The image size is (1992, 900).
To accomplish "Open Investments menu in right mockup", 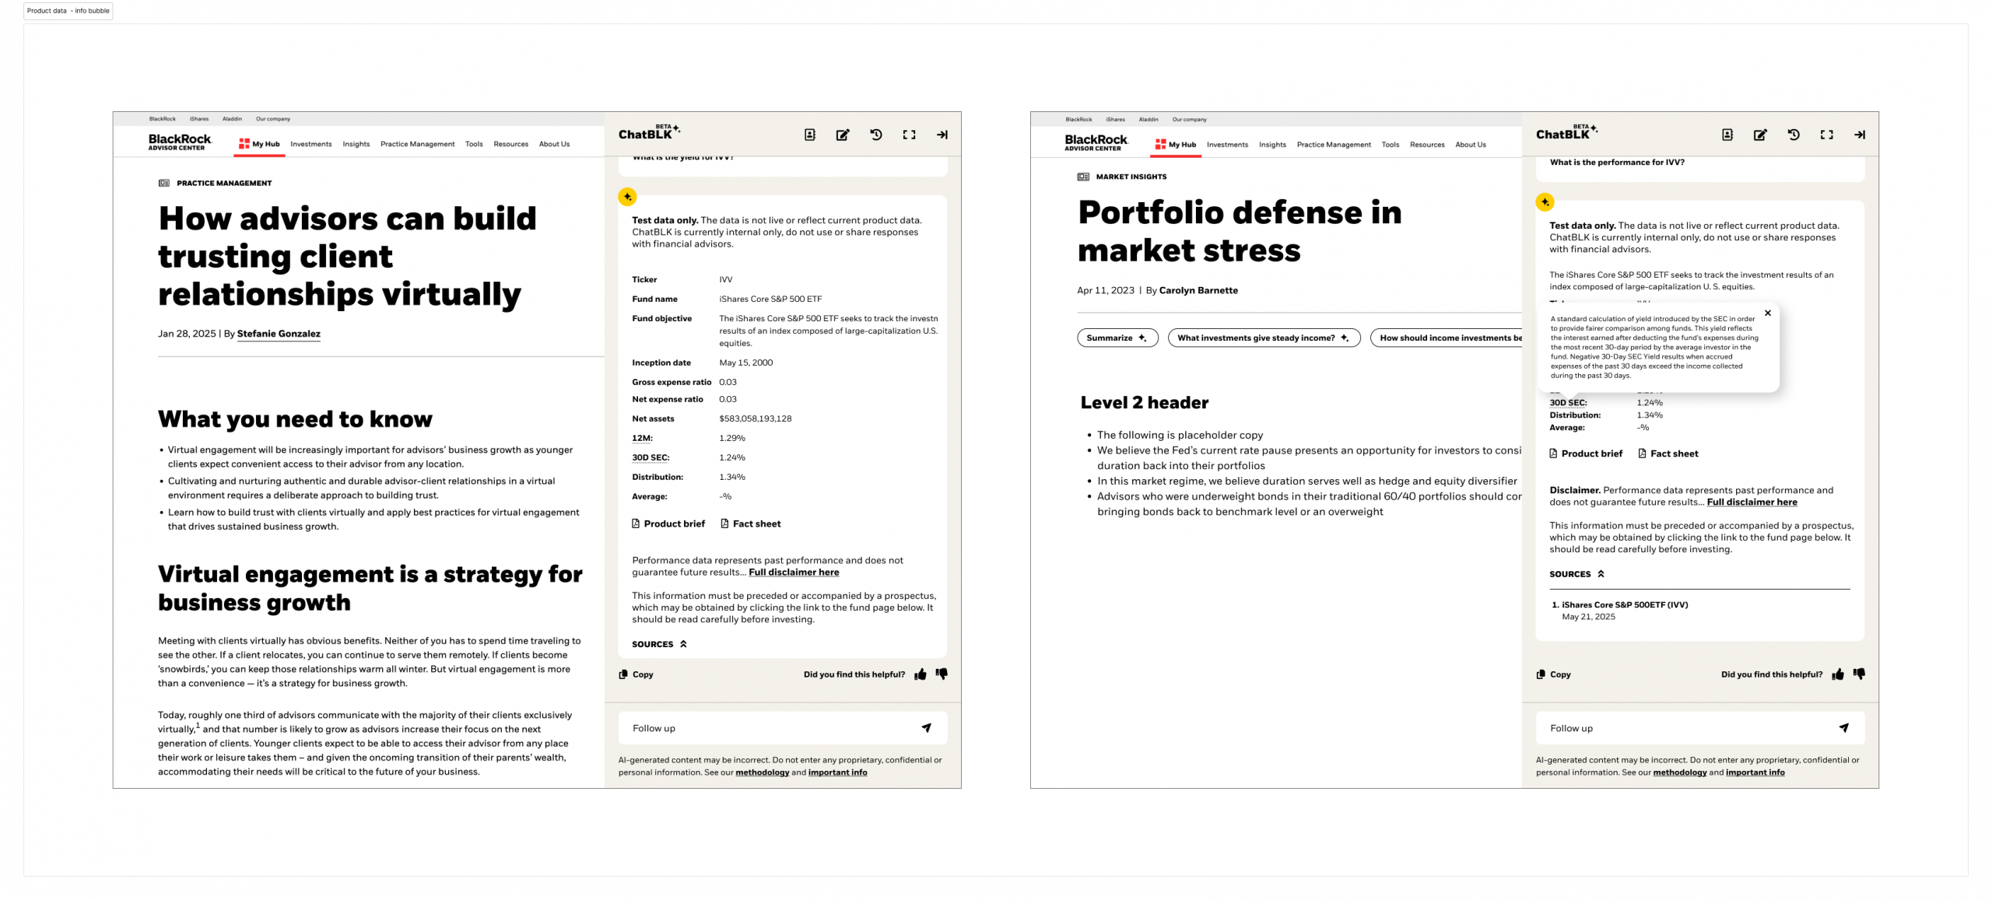I will click(1227, 145).
